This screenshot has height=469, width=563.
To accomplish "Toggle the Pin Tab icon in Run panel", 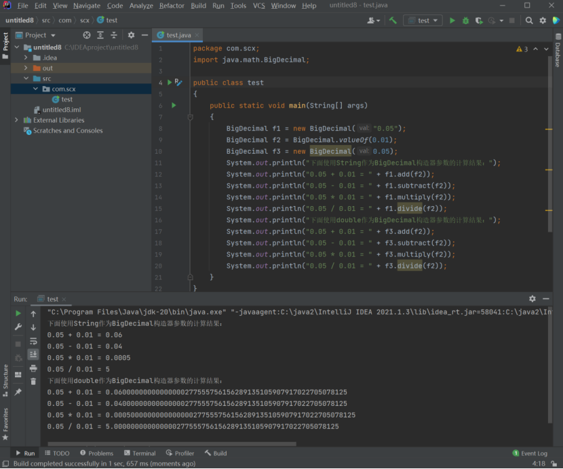I will [18, 392].
